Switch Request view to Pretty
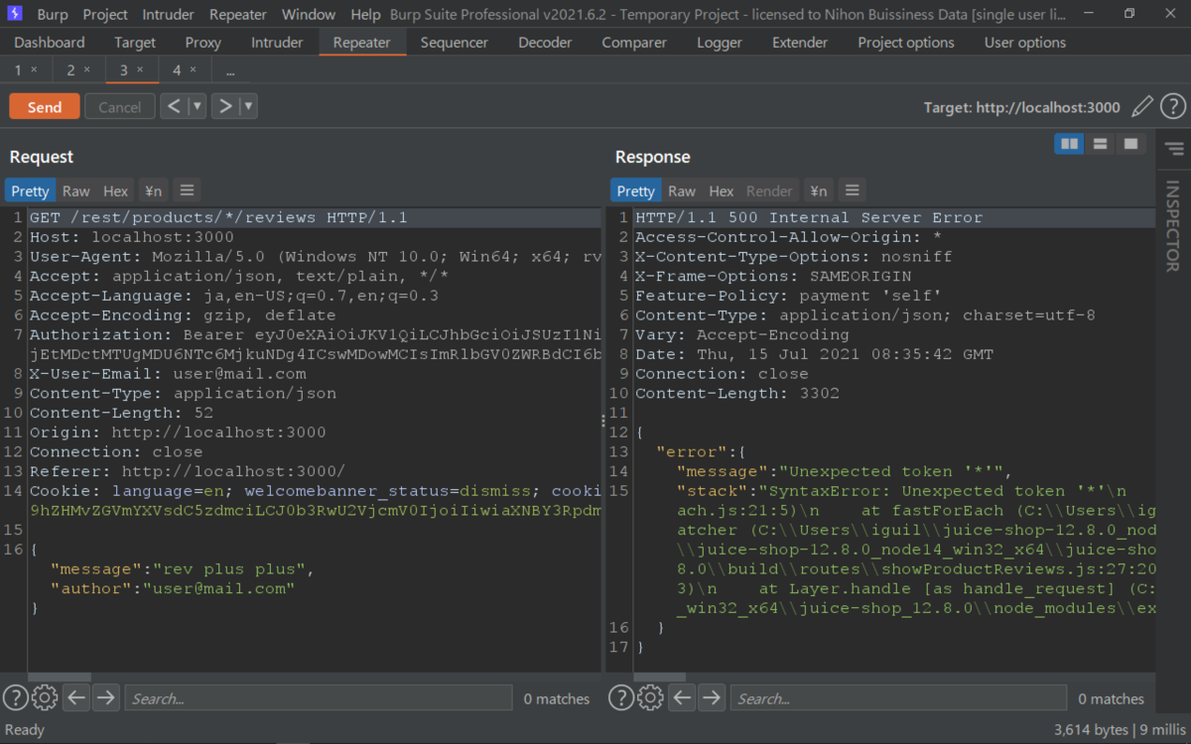Viewport: 1191px width, 744px height. pos(30,190)
